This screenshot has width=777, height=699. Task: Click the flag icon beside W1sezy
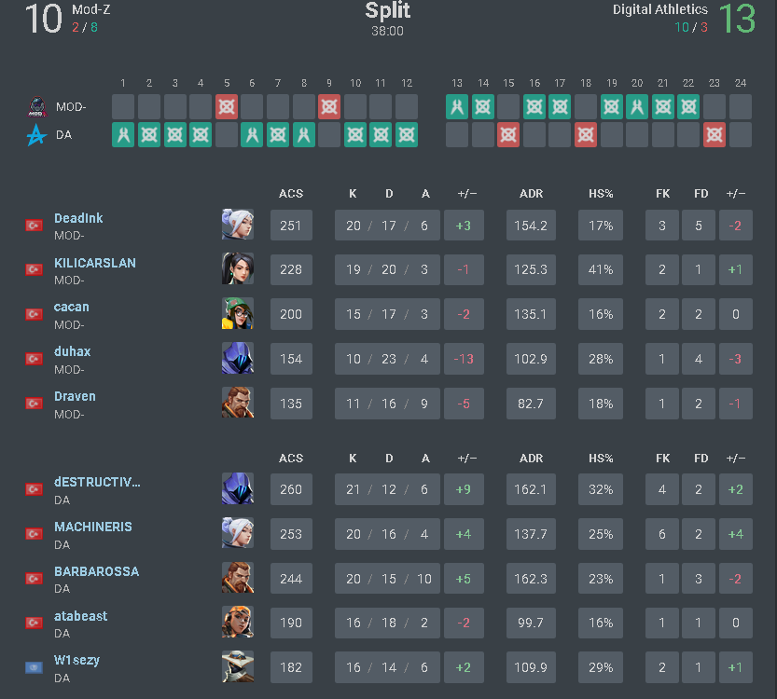(35, 667)
